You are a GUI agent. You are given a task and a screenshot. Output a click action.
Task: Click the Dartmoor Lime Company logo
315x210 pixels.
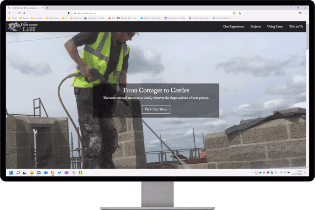coord(23,27)
